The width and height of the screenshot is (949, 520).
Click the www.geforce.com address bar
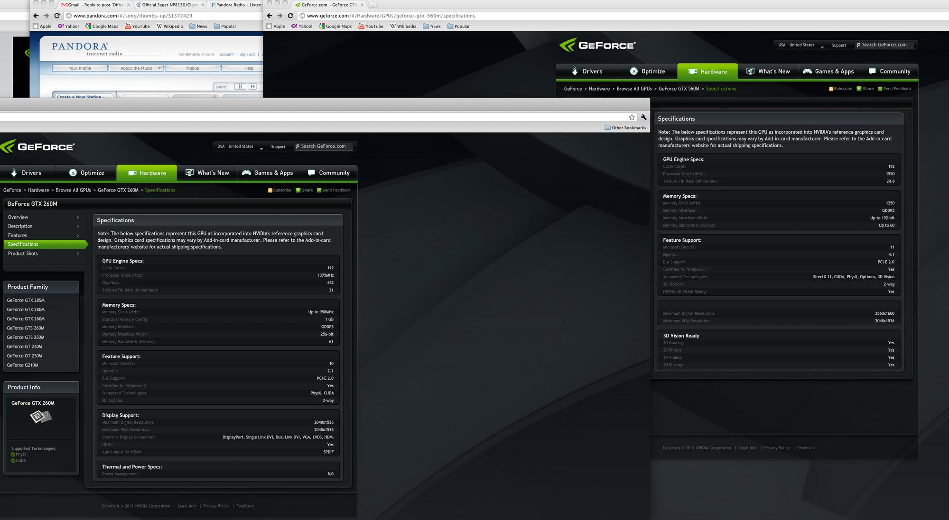622,16
